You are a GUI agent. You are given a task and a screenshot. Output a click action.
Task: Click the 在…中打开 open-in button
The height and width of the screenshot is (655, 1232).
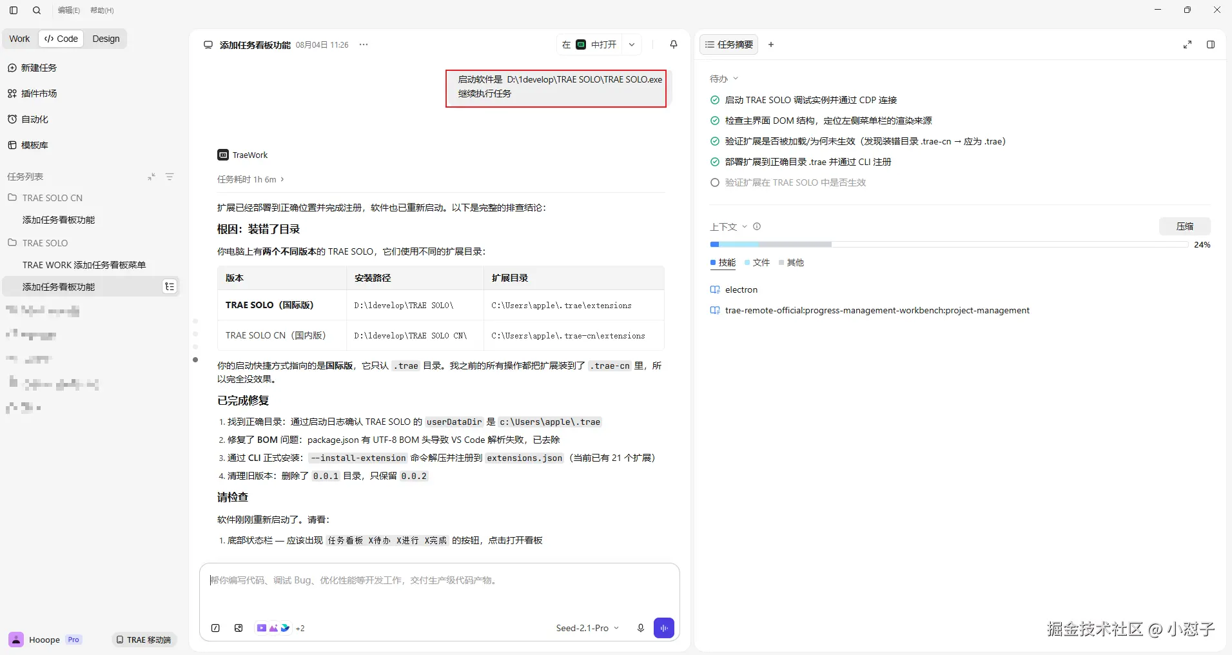589,44
